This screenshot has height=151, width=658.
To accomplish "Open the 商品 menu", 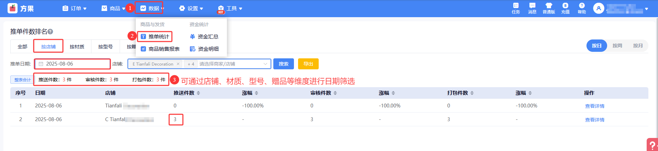I will (113, 8).
